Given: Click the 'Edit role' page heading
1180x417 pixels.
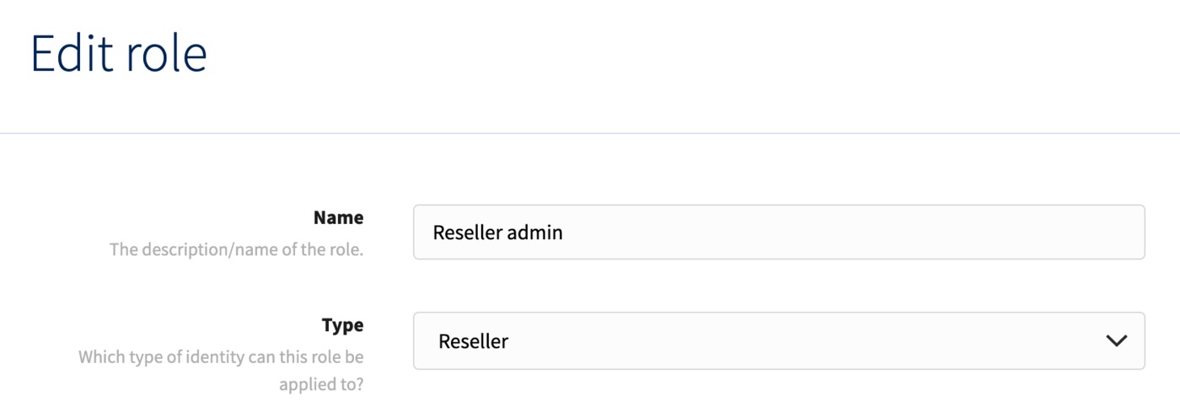Looking at the screenshot, I should point(119,53).
